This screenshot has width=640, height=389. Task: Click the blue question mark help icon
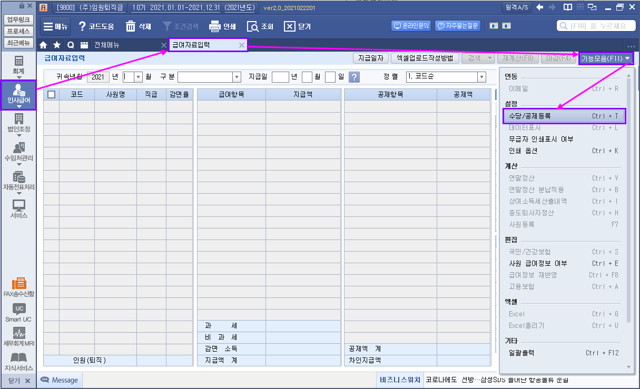[x=355, y=77]
